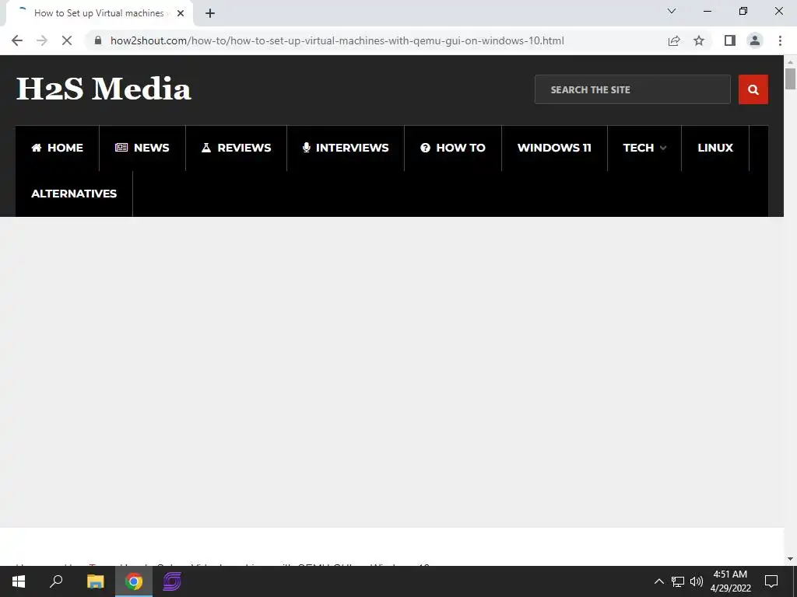797x597 pixels.
Task: Stop loading the page
Action: click(x=67, y=40)
